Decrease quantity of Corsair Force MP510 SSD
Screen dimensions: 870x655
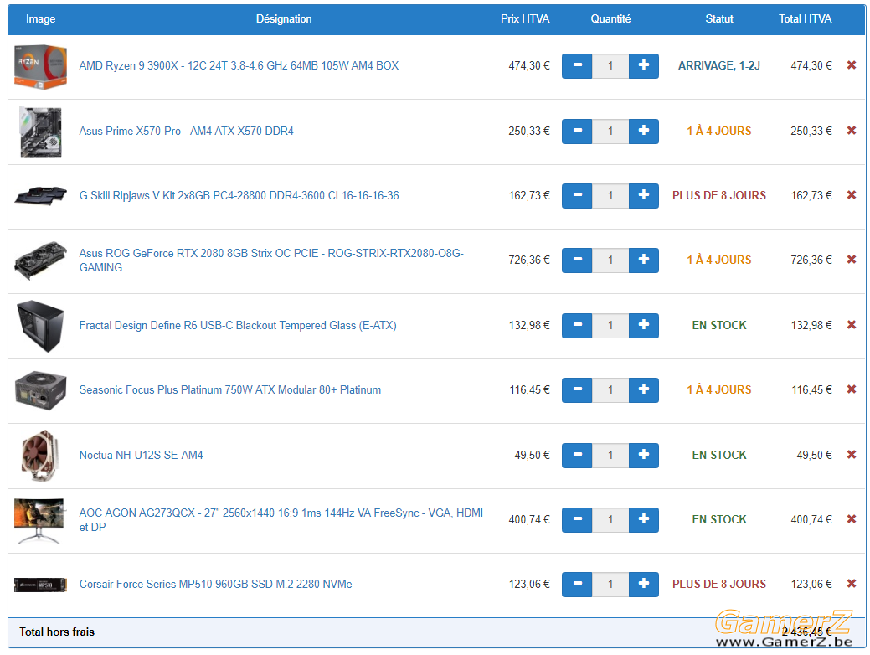pyautogui.click(x=577, y=584)
